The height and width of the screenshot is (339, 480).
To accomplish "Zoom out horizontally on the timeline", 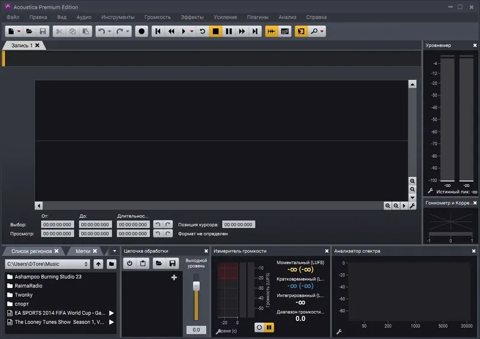I will [396, 206].
